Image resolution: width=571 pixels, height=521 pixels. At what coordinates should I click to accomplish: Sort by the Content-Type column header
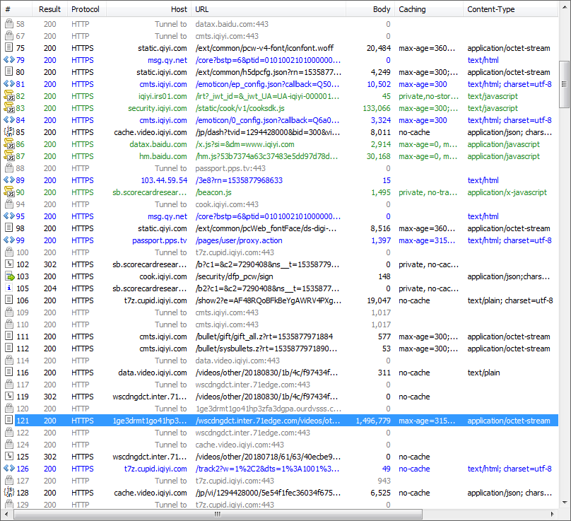click(x=510, y=9)
